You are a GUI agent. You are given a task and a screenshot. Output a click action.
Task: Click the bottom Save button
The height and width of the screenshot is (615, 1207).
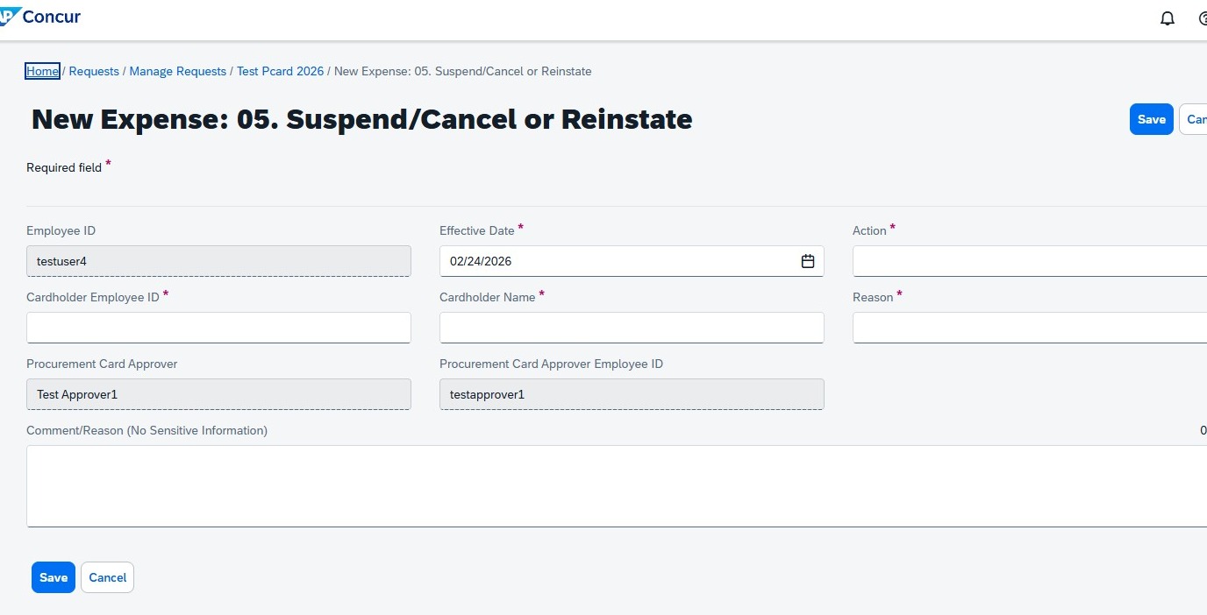click(54, 577)
